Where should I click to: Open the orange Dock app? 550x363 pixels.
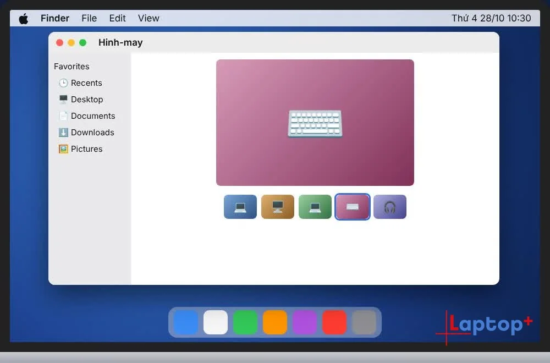coord(275,322)
